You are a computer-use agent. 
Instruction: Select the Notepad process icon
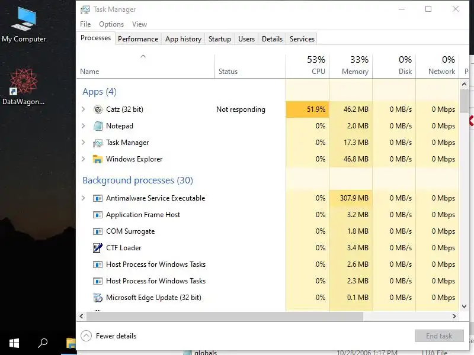(x=98, y=126)
